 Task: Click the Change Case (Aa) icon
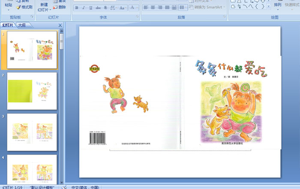122,8
